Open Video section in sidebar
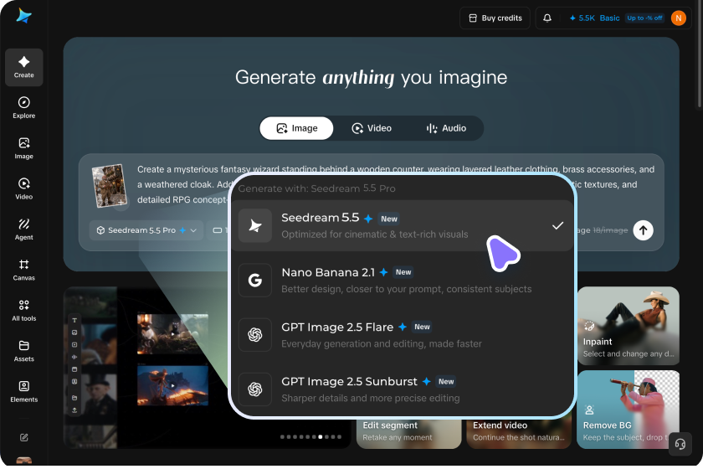 point(23,189)
